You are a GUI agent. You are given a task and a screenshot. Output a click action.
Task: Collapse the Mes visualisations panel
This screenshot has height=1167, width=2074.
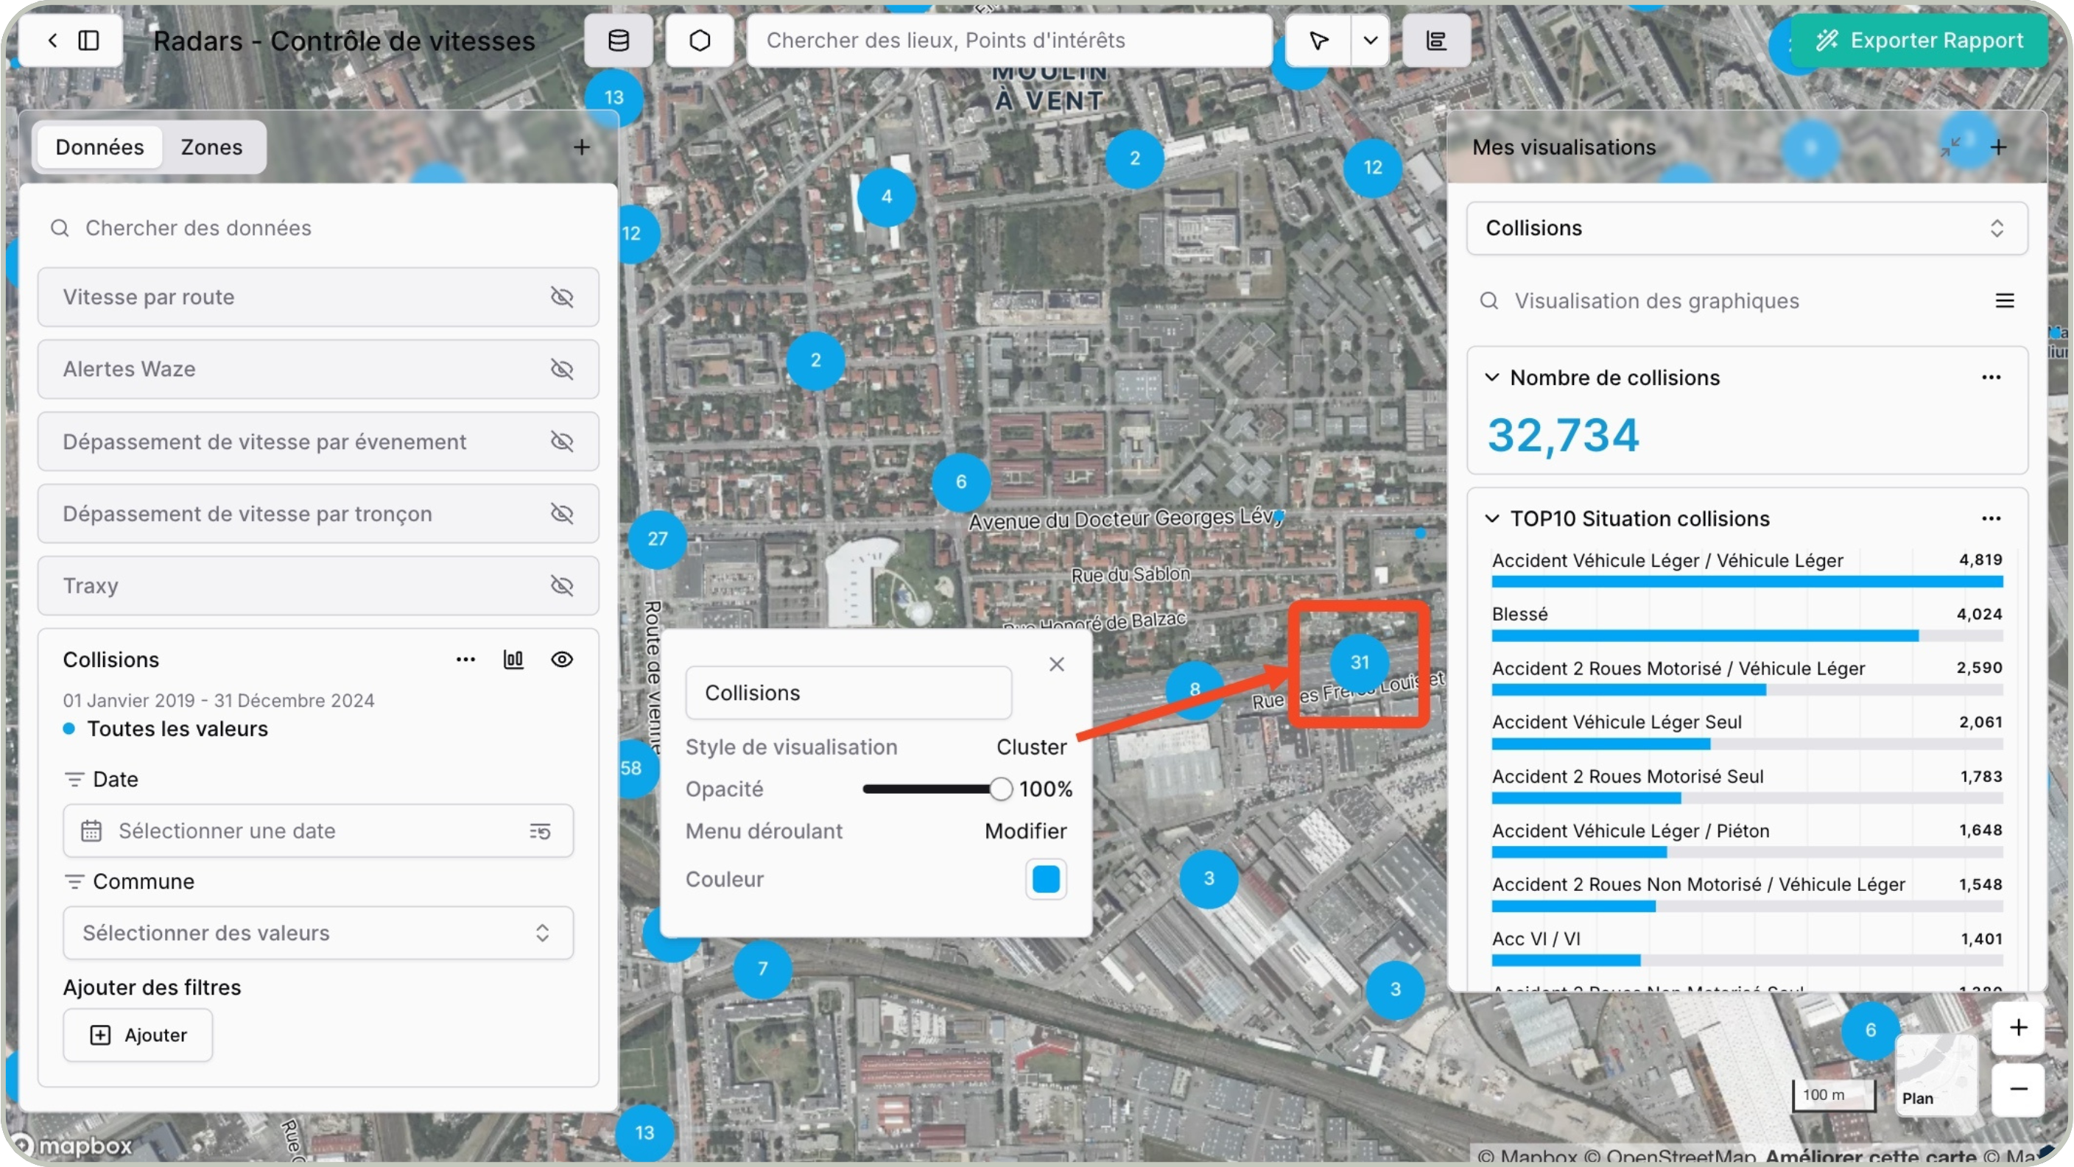point(1950,147)
